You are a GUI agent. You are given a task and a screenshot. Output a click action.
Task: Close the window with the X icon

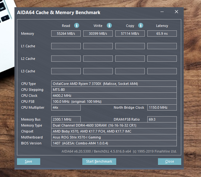177,12
